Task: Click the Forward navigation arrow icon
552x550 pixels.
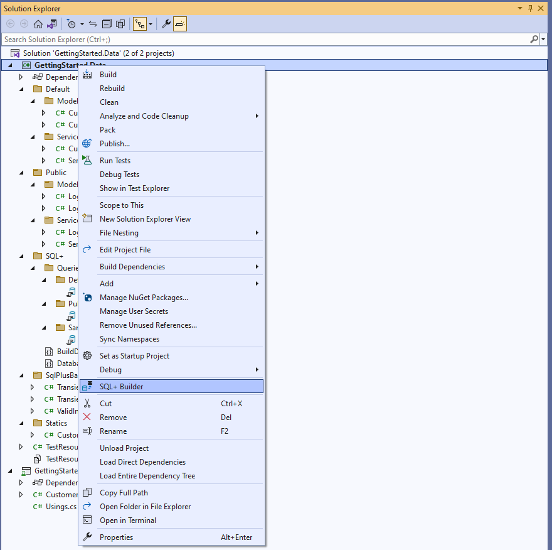Action: (24, 24)
